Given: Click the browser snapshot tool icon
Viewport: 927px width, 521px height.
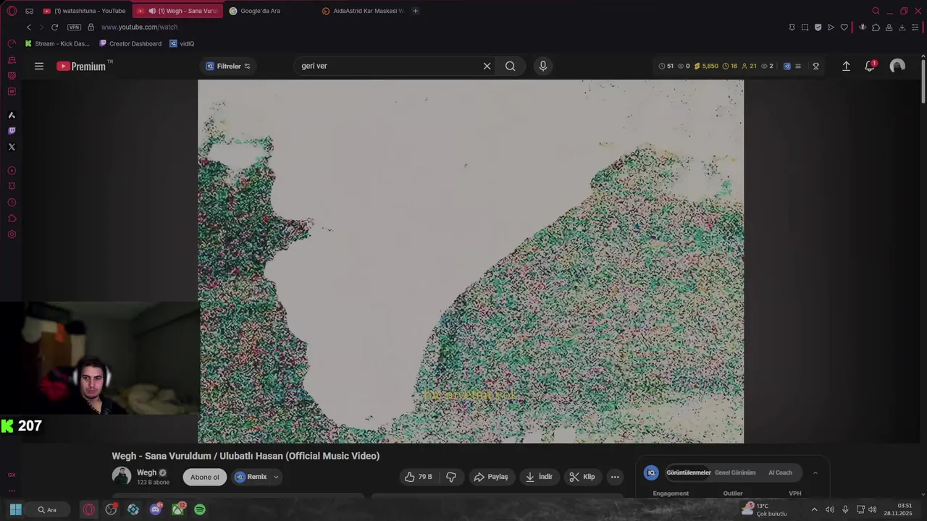Looking at the screenshot, I should tap(805, 27).
